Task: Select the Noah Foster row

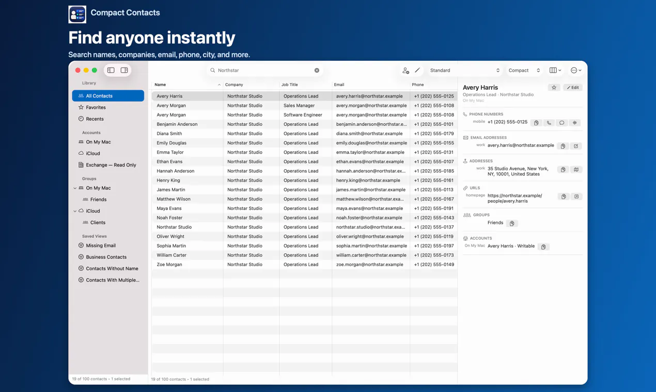Action: pos(304,218)
